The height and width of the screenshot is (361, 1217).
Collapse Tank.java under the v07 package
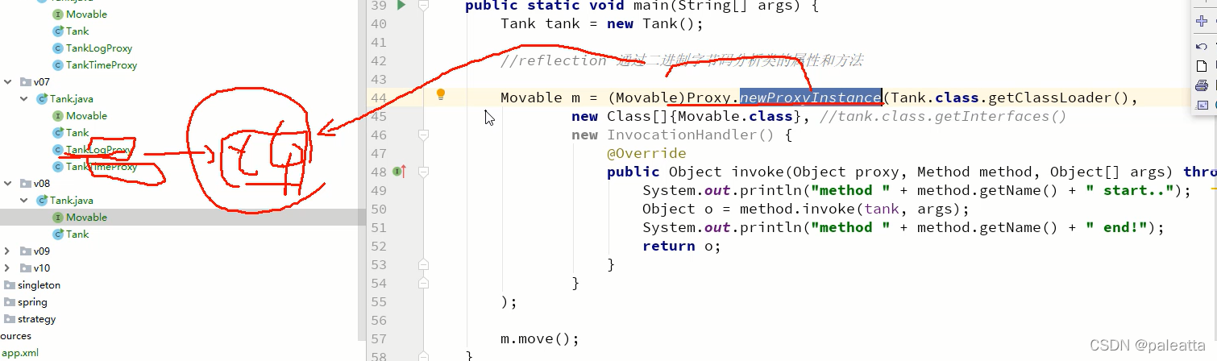[x=24, y=98]
